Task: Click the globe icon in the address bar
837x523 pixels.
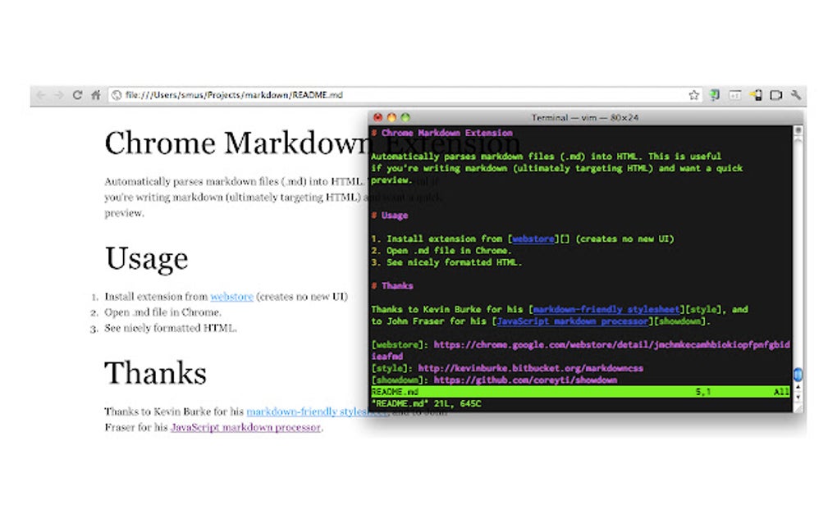Action: pyautogui.click(x=116, y=95)
